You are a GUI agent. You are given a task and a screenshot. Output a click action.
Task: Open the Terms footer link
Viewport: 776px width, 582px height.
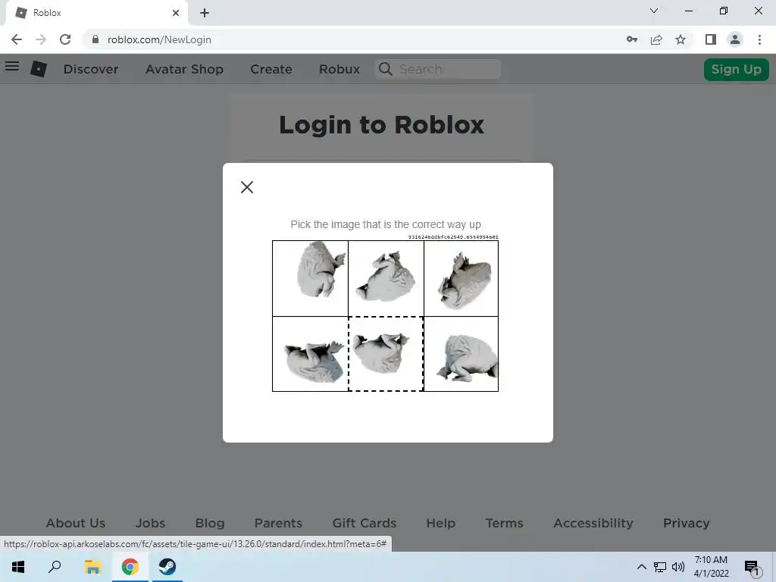(x=504, y=523)
